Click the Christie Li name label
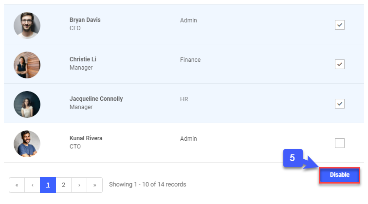Image resolution: width=368 pixels, height=204 pixels. point(83,59)
